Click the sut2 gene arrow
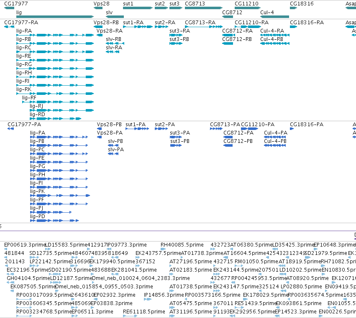Screen dimensions: 356x318 coord(161,8)
